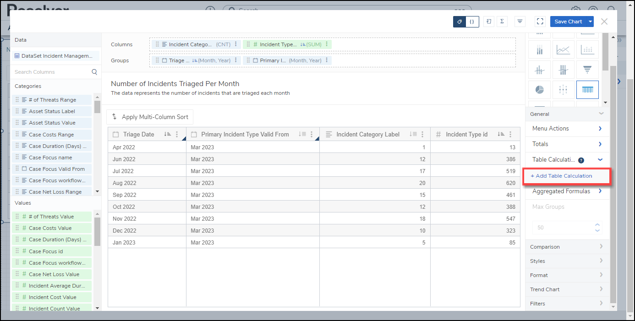Open the Triage group pill three-dot menu
635x321 pixels.
pos(236,60)
